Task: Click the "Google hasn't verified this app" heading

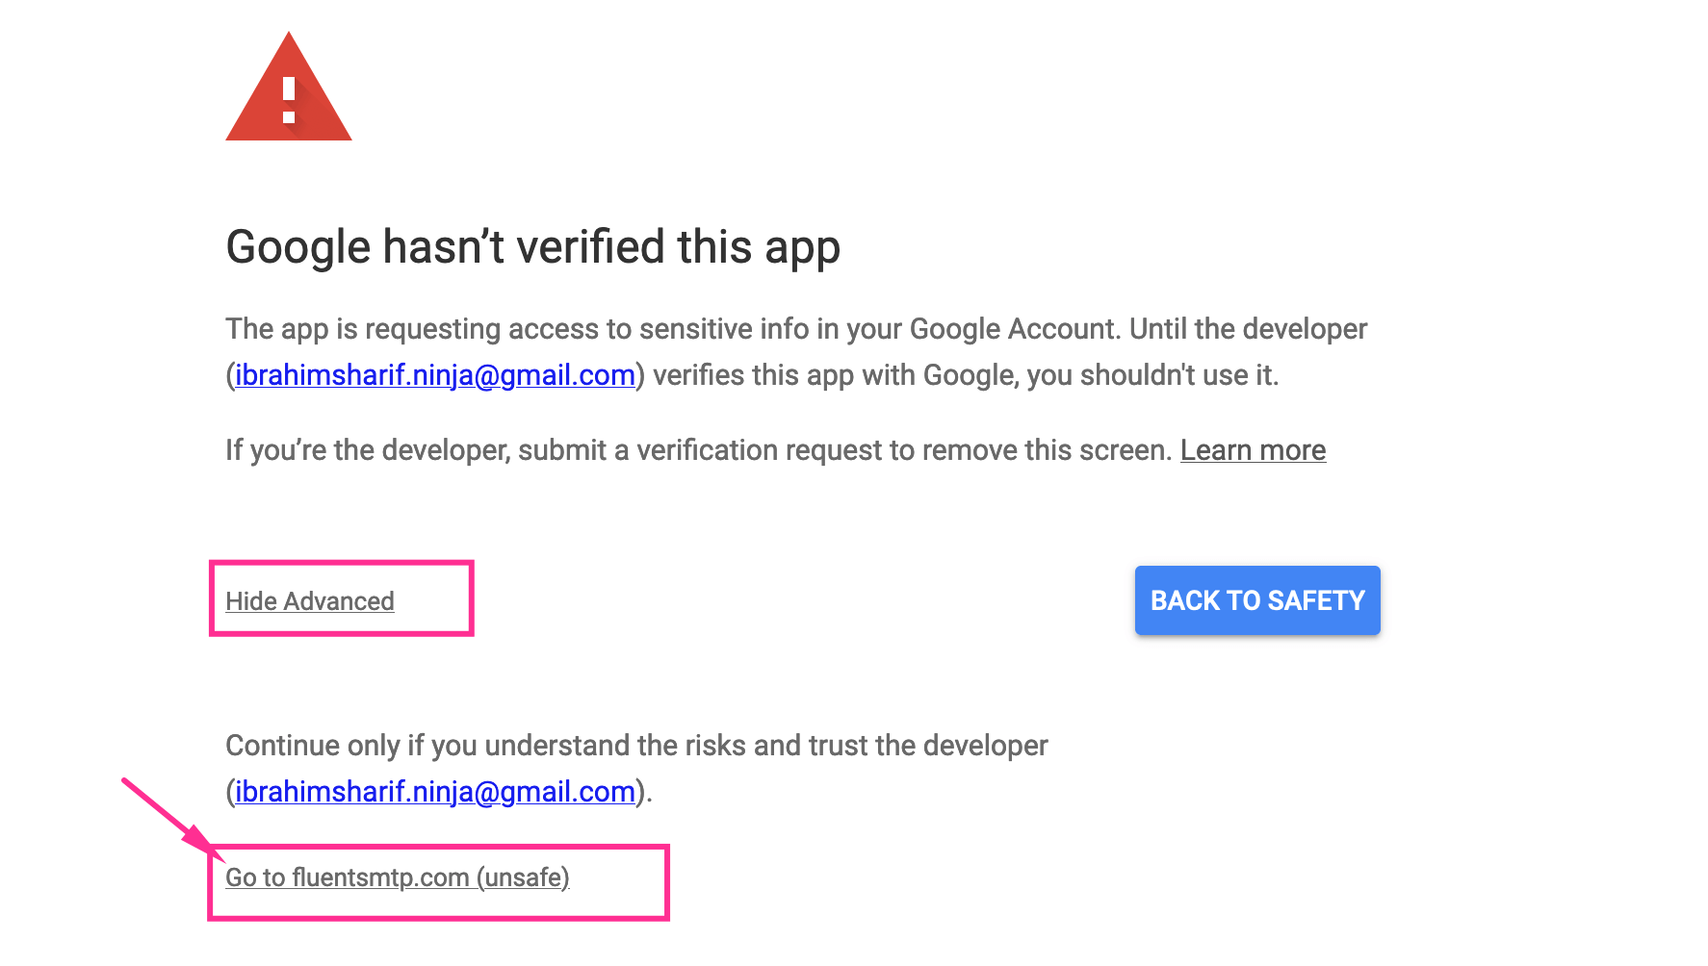Action: click(533, 247)
